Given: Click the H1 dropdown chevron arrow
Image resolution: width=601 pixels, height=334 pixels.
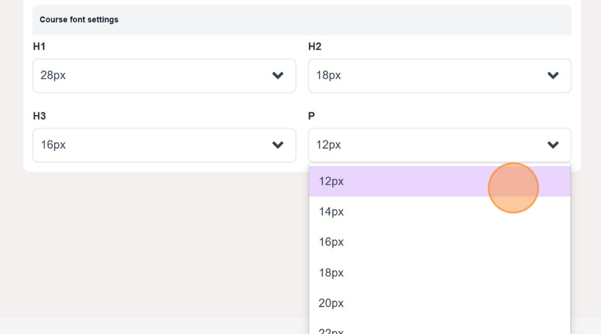Looking at the screenshot, I should coord(278,75).
